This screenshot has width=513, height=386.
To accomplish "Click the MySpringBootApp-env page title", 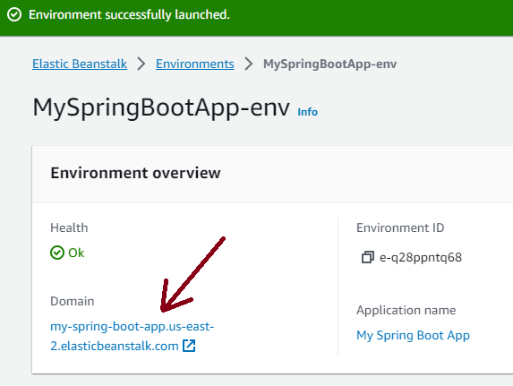I will pyautogui.click(x=161, y=107).
